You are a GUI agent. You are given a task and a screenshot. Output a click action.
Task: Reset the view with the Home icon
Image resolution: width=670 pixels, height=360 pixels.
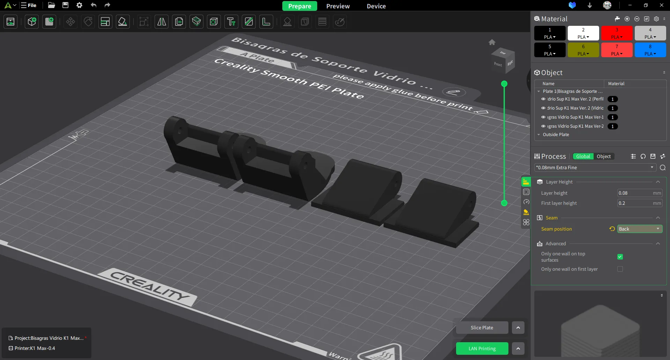click(x=492, y=42)
